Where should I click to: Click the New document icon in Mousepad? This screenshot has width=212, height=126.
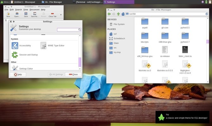click(8, 15)
